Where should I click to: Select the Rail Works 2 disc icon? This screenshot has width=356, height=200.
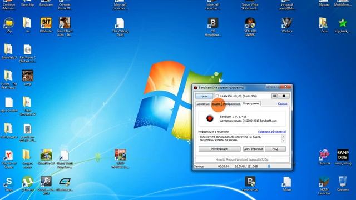(27, 53)
